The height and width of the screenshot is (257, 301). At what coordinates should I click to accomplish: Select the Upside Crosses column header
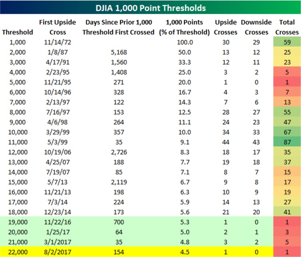pos(226,27)
